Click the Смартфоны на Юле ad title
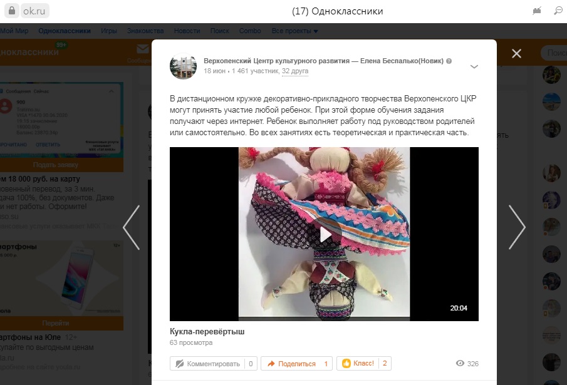The width and height of the screenshot is (567, 385). click(x=30, y=337)
